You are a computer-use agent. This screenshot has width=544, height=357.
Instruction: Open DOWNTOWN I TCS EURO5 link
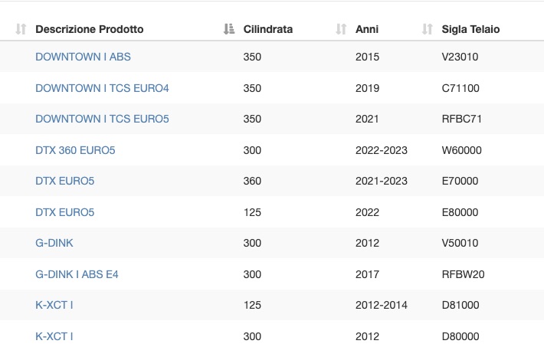click(102, 119)
